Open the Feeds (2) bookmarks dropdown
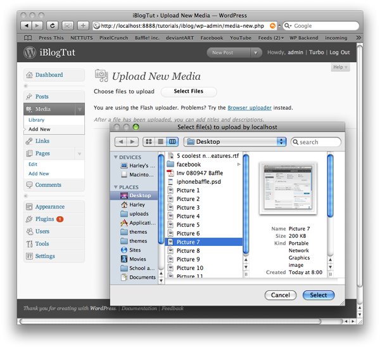Image resolution: width=380 pixels, height=348 pixels. [270, 38]
